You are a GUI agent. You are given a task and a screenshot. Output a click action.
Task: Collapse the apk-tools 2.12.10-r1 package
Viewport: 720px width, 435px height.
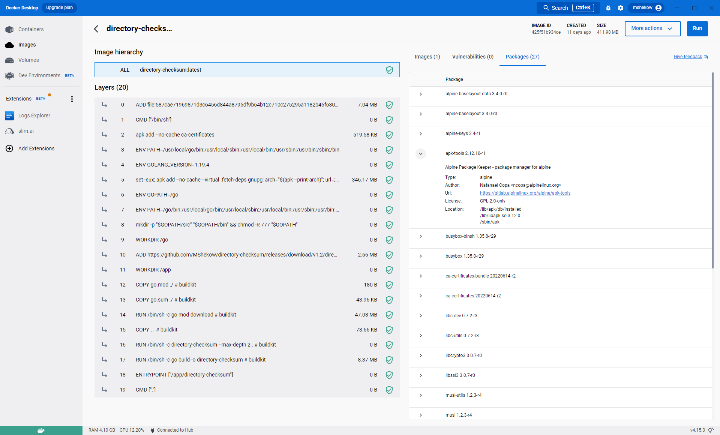tap(421, 154)
